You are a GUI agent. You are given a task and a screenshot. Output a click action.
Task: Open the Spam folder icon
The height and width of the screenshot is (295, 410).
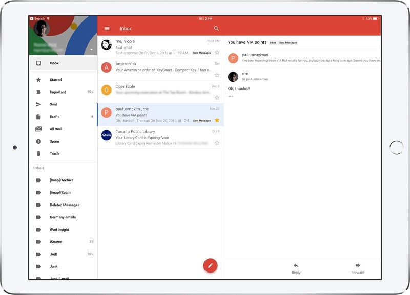[x=38, y=141]
